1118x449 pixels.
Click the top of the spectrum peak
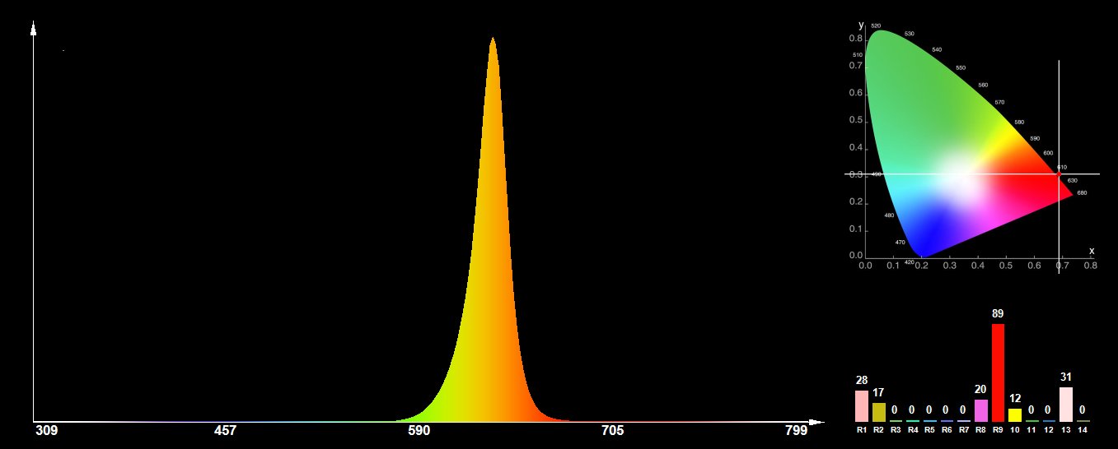tap(493, 39)
